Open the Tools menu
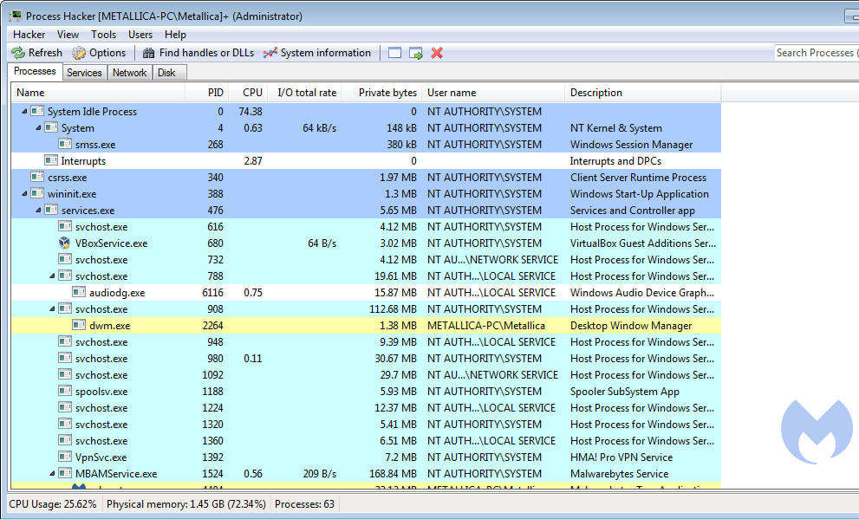Screen dimensions: 859x519 [103, 35]
